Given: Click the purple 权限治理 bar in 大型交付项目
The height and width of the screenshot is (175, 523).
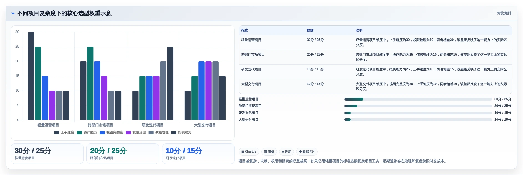Looking at the screenshot, I should point(208,91).
